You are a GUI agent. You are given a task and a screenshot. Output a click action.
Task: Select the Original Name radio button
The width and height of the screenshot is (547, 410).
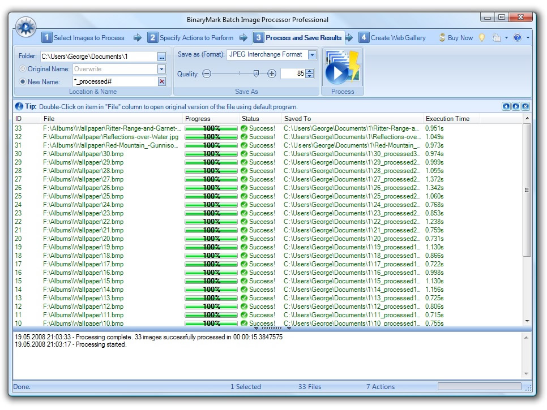(23, 69)
